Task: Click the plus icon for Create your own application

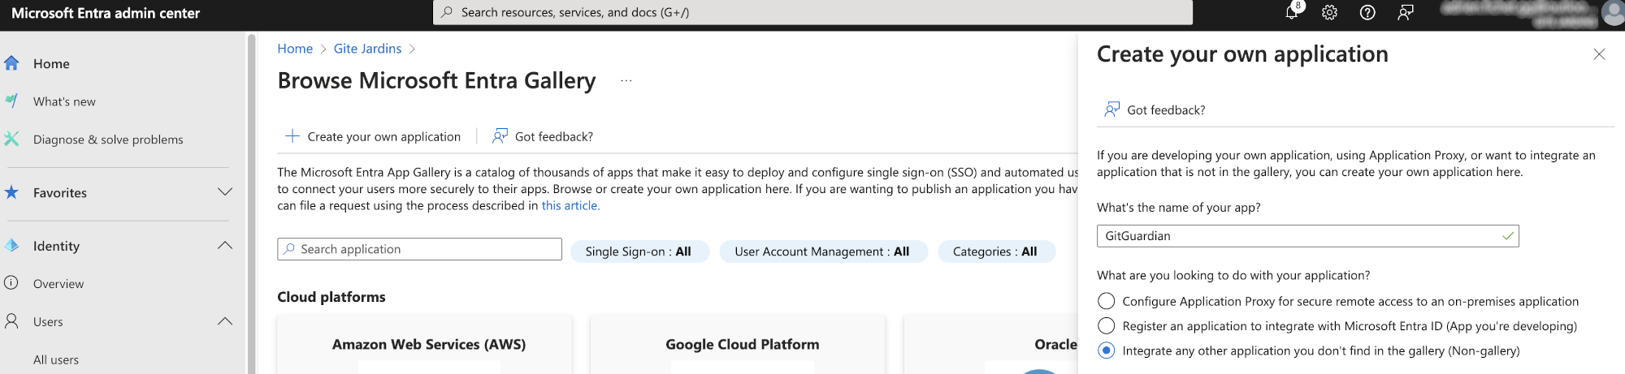Action: [292, 136]
